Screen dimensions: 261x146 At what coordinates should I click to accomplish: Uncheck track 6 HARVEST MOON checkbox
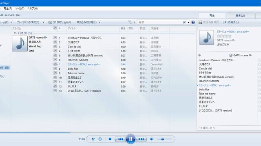[55, 60]
